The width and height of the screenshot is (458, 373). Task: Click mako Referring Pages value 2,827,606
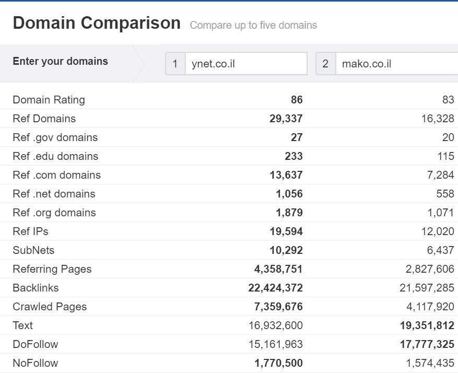(430, 270)
